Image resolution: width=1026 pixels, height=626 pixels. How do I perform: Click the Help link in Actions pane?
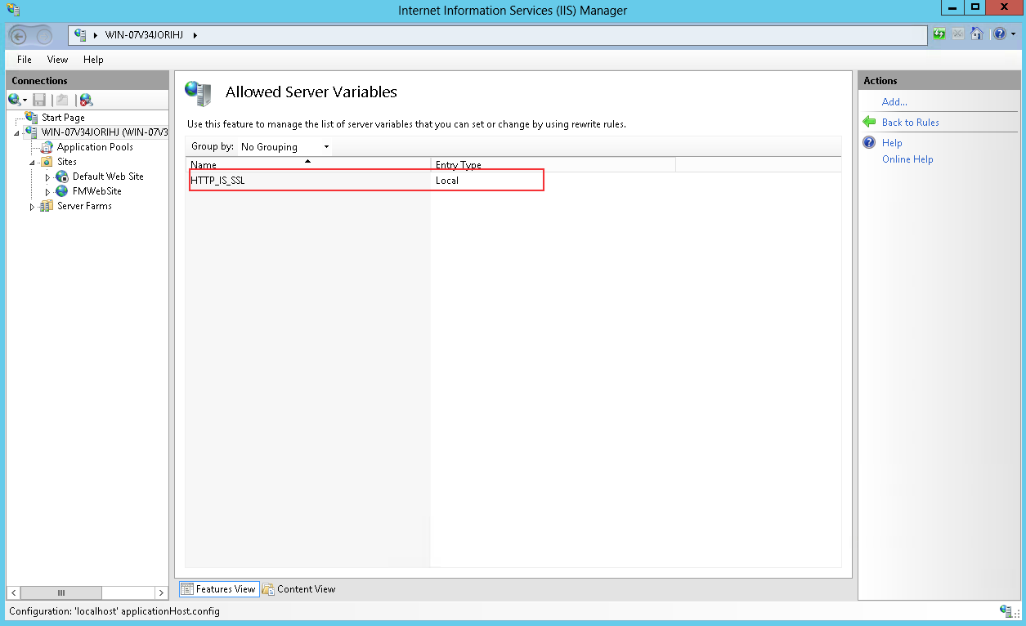[892, 143]
